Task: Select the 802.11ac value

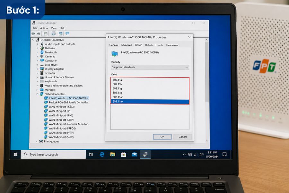Action: [150, 97]
